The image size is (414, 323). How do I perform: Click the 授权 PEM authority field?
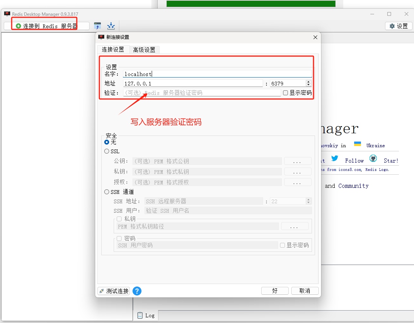[207, 182]
